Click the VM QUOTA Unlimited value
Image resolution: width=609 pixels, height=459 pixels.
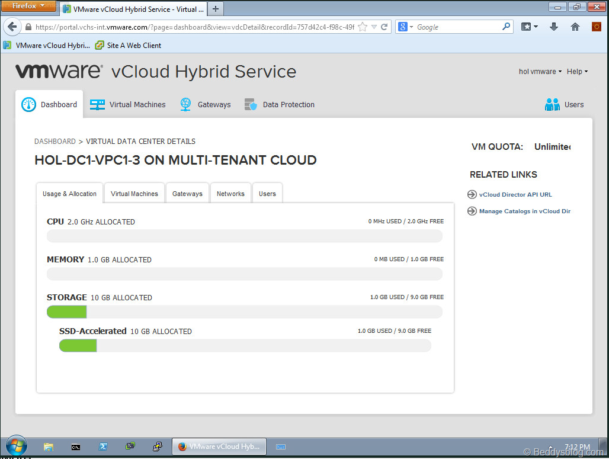click(x=552, y=146)
